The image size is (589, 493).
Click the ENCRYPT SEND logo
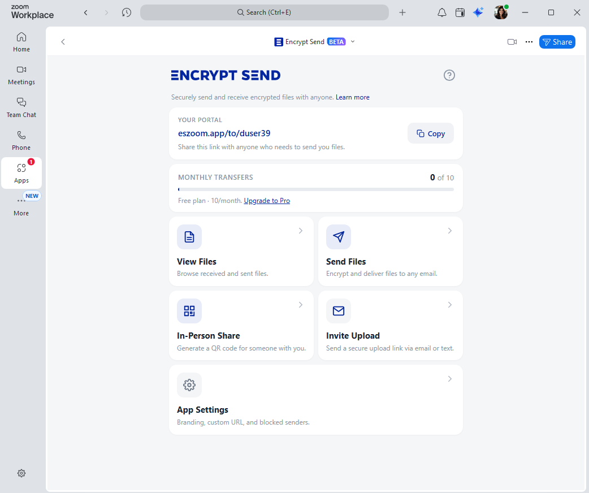click(226, 75)
